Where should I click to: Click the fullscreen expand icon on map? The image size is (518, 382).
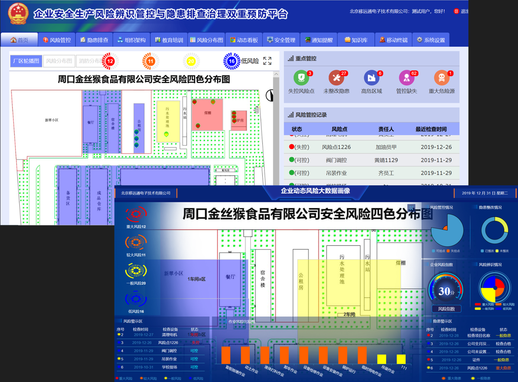click(267, 61)
